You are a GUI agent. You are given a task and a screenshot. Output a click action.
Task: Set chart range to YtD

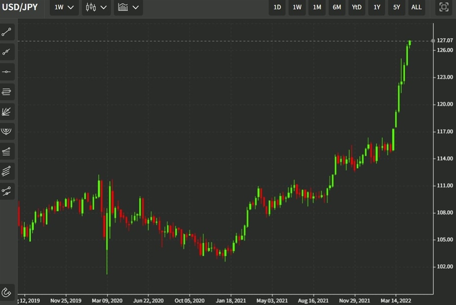click(x=357, y=7)
